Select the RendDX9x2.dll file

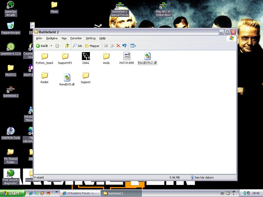(x=147, y=58)
